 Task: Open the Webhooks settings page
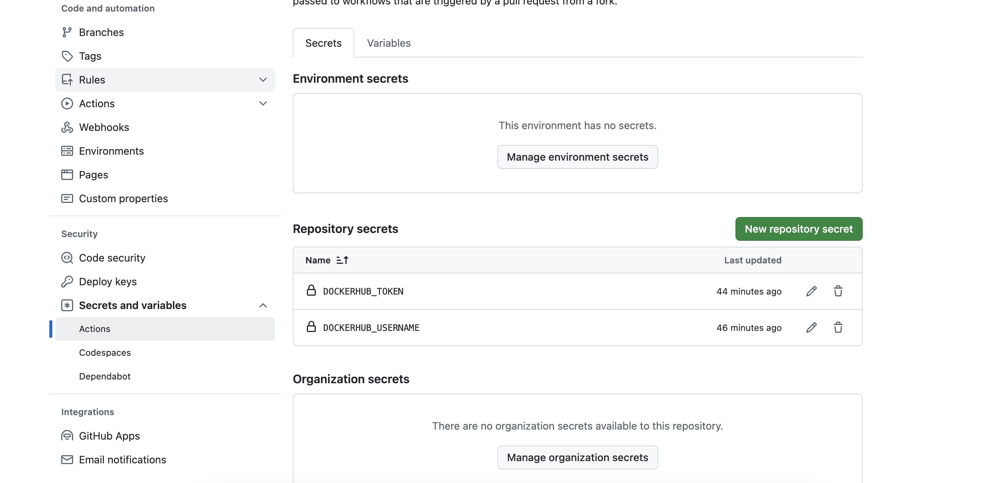(104, 127)
